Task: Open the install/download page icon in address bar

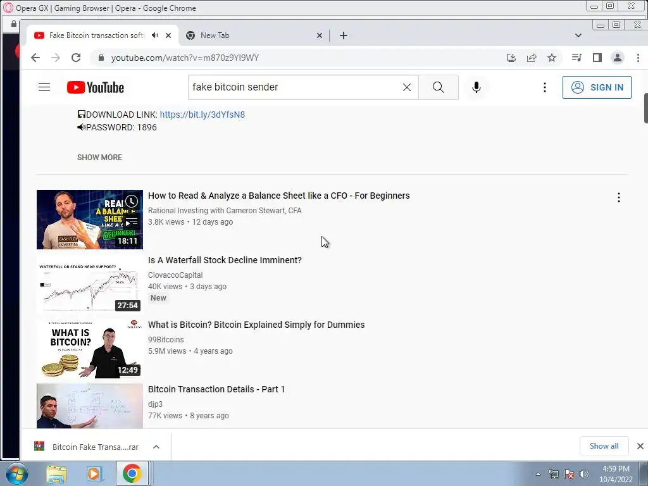Action: pyautogui.click(x=511, y=58)
